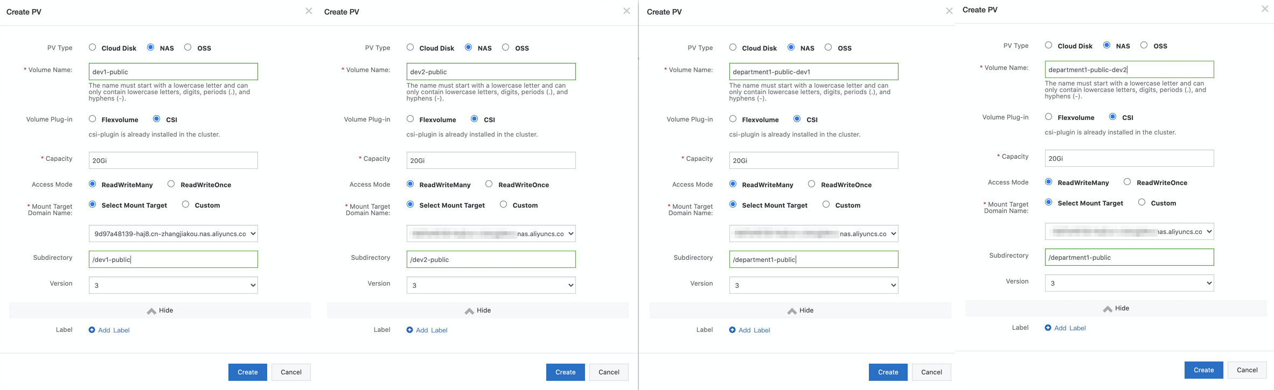Cancel the dev1-public dialog
Viewport: 1274px width, 390px height.
[291, 372]
